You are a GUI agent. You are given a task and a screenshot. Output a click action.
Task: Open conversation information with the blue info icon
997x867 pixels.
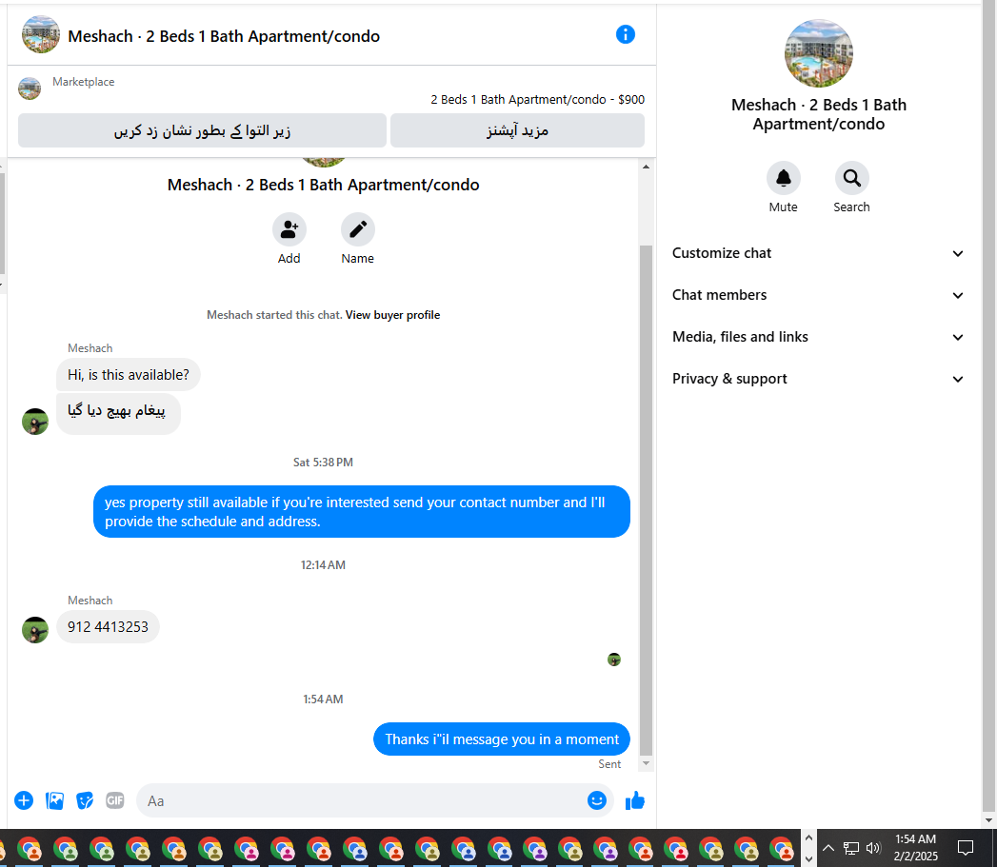(x=625, y=34)
